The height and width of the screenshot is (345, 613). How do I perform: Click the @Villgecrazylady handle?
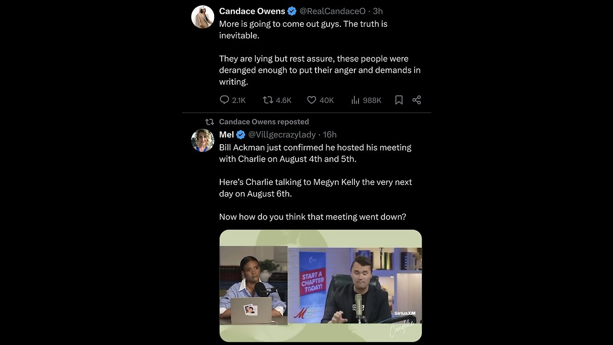pyautogui.click(x=282, y=135)
